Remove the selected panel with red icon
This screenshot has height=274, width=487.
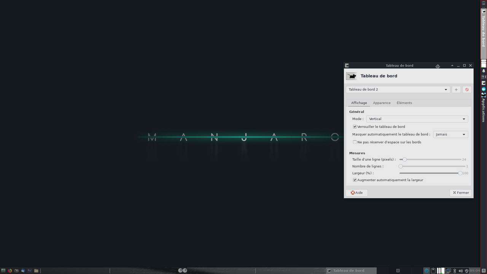(467, 89)
